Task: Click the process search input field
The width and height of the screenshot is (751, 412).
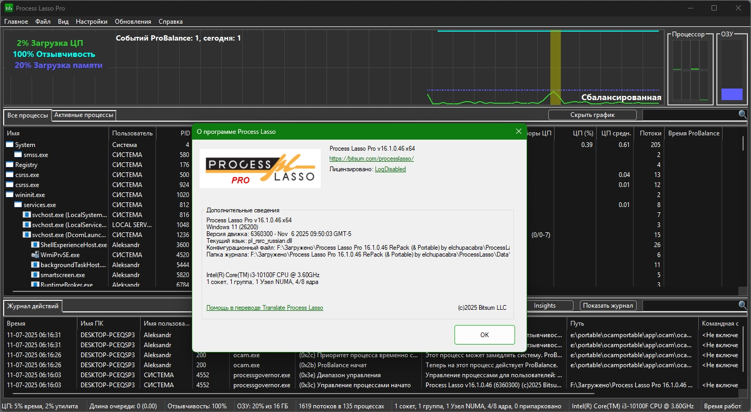Action: (x=690, y=114)
